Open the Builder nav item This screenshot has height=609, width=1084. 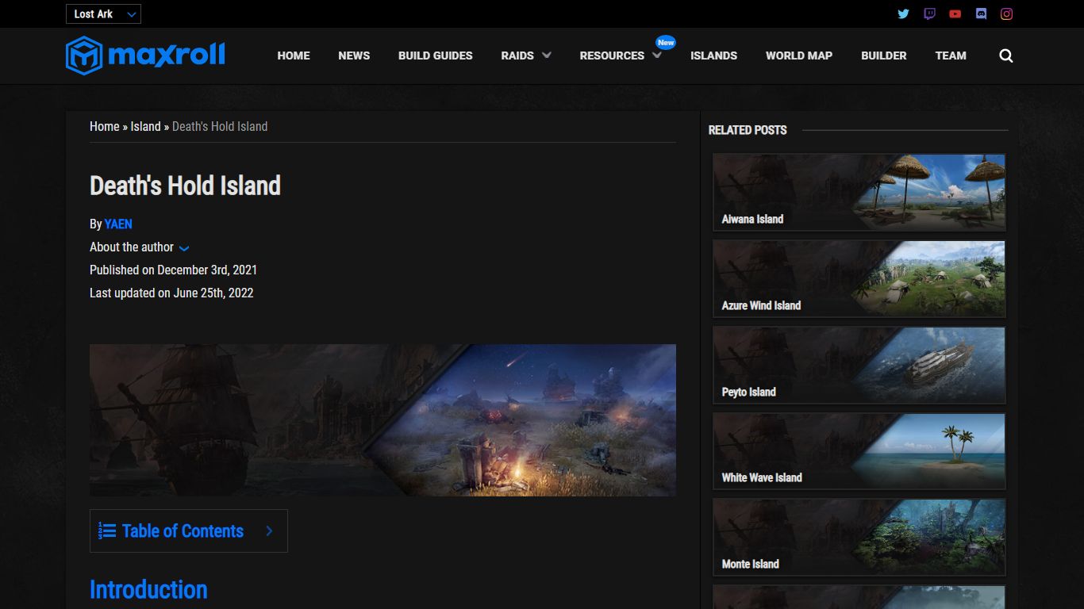pyautogui.click(x=884, y=56)
